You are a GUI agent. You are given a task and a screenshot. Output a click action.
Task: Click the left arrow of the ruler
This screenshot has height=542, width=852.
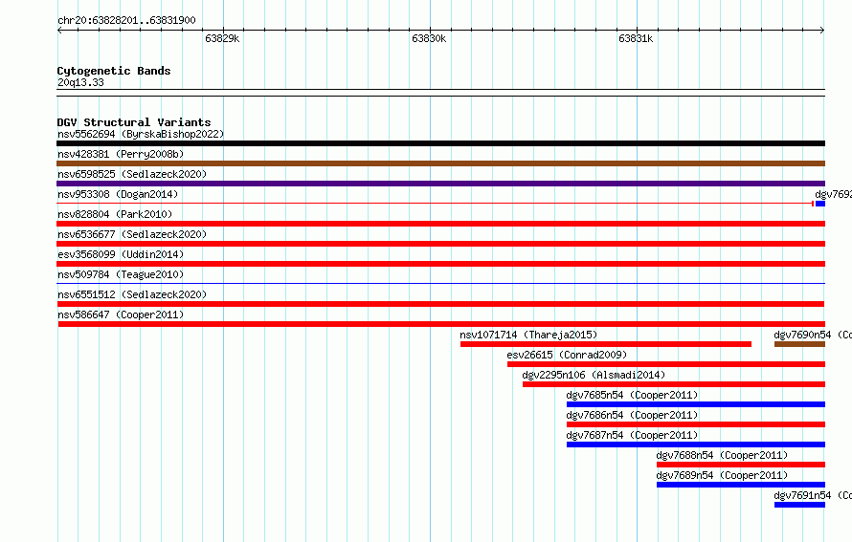tap(59, 30)
